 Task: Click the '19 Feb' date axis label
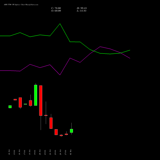pyautogui.click(x=35, y=152)
